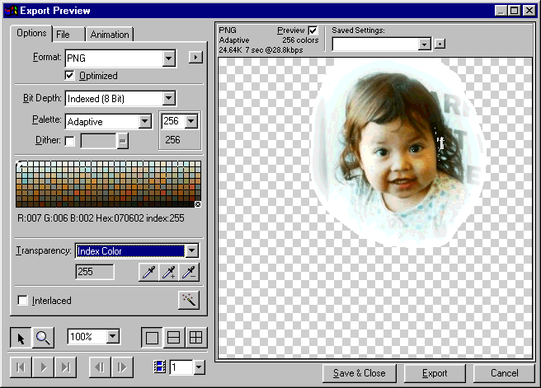Open the Format dropdown showing PNG

click(169, 58)
